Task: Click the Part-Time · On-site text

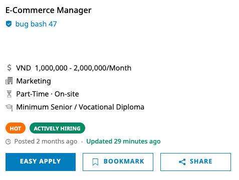Action: (x=48, y=94)
